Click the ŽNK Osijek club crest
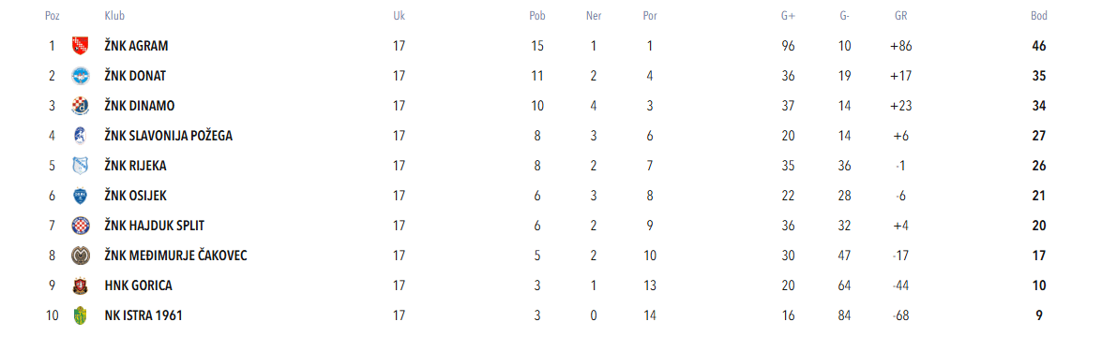This screenshot has width=1117, height=351. tap(80, 196)
